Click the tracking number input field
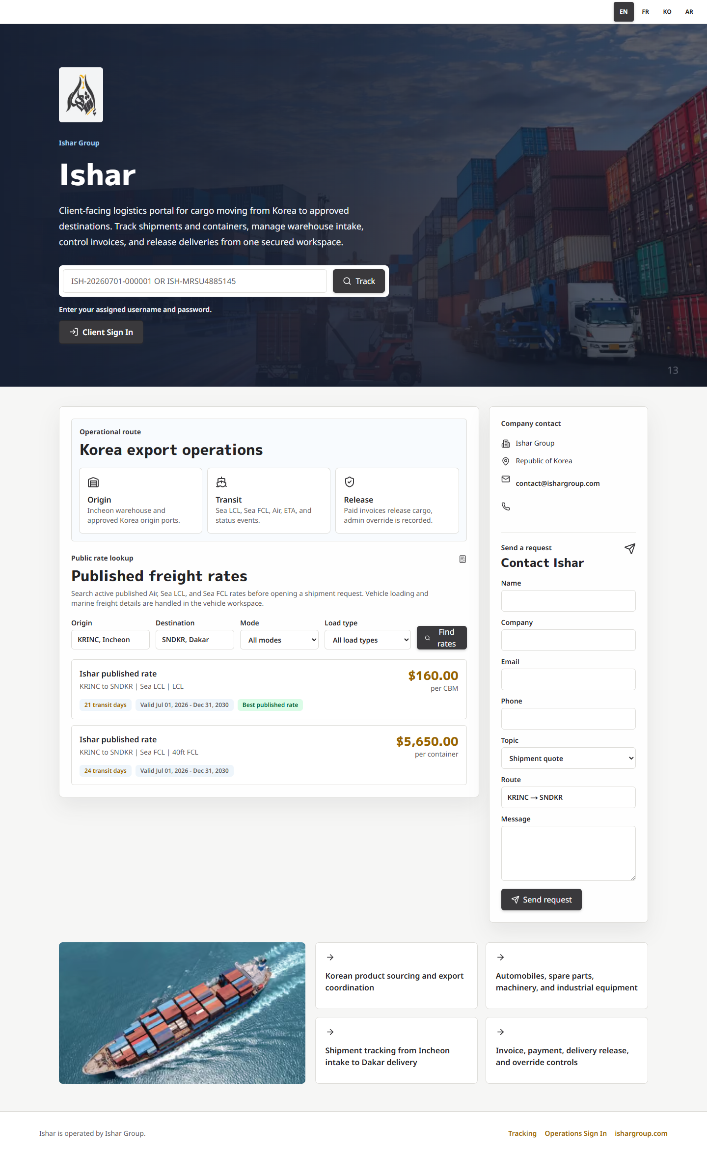Screen dimensions: 707x1155 [195, 281]
